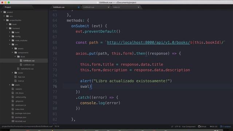Expand the router folder

pos(12,73)
